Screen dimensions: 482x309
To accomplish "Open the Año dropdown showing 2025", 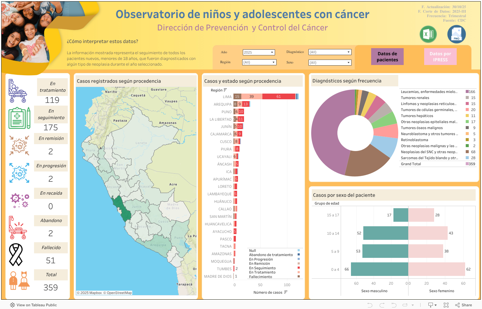I will [x=259, y=52].
